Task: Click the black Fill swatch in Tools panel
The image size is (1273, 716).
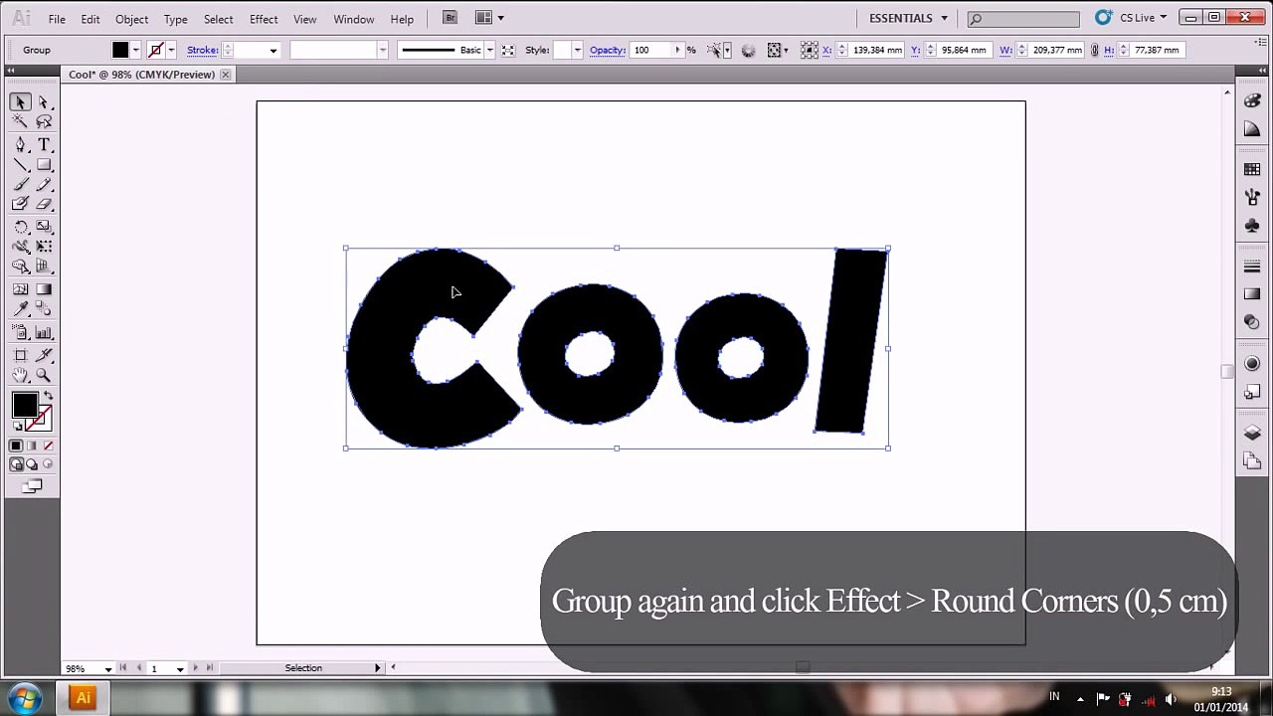Action: (x=25, y=405)
